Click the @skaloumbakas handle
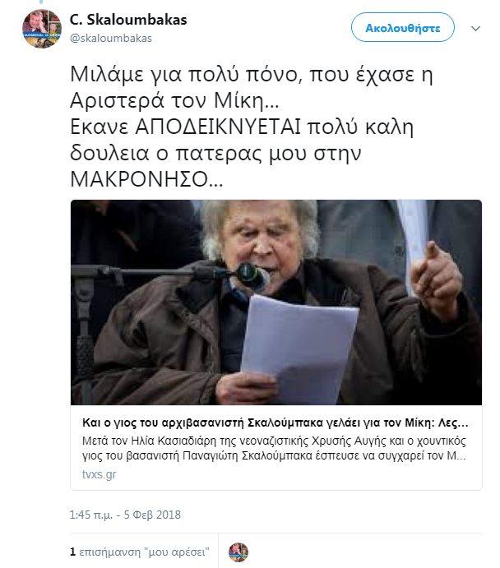500x568 pixels. pos(110,39)
